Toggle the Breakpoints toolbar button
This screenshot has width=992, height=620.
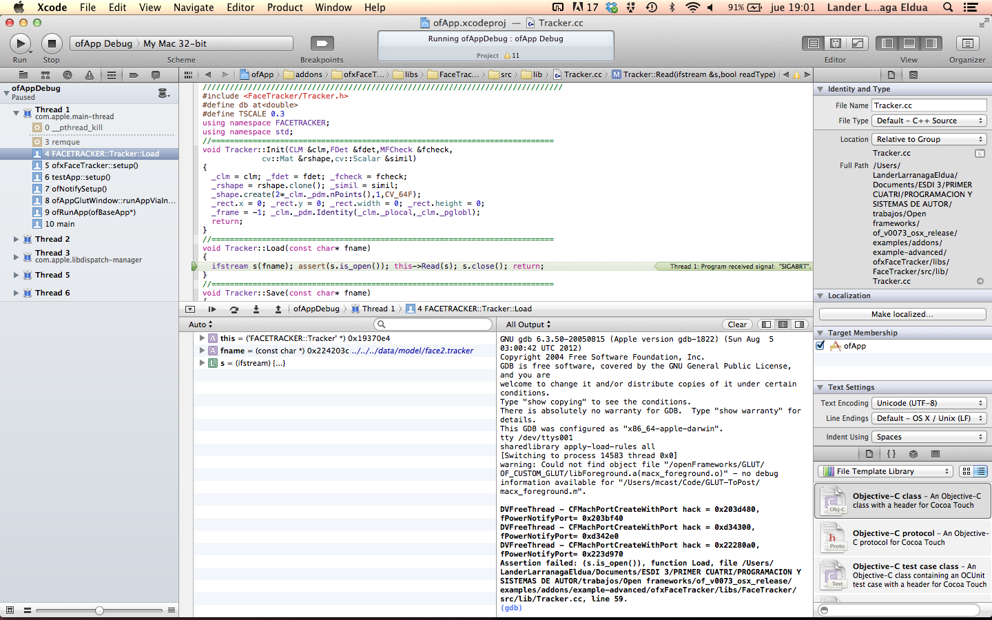tap(322, 43)
